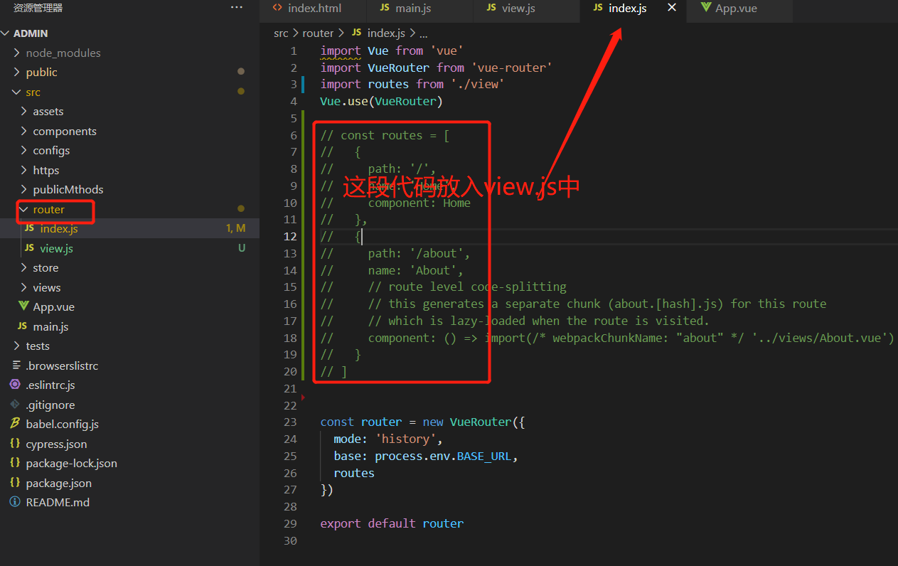Click 'Vue.use(VueRouter)' on line 4
This screenshot has width=898, height=566.
(381, 101)
